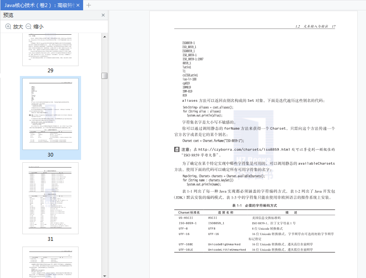Image resolution: width=366 pixels, height=278 pixels.
Task: Select the Java核心技术（卷2）tab
Action: pos(41,5)
